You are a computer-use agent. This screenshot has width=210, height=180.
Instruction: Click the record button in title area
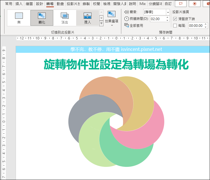195,3
